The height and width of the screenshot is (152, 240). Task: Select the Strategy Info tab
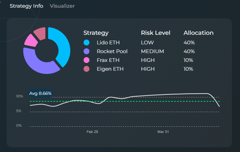26,6
